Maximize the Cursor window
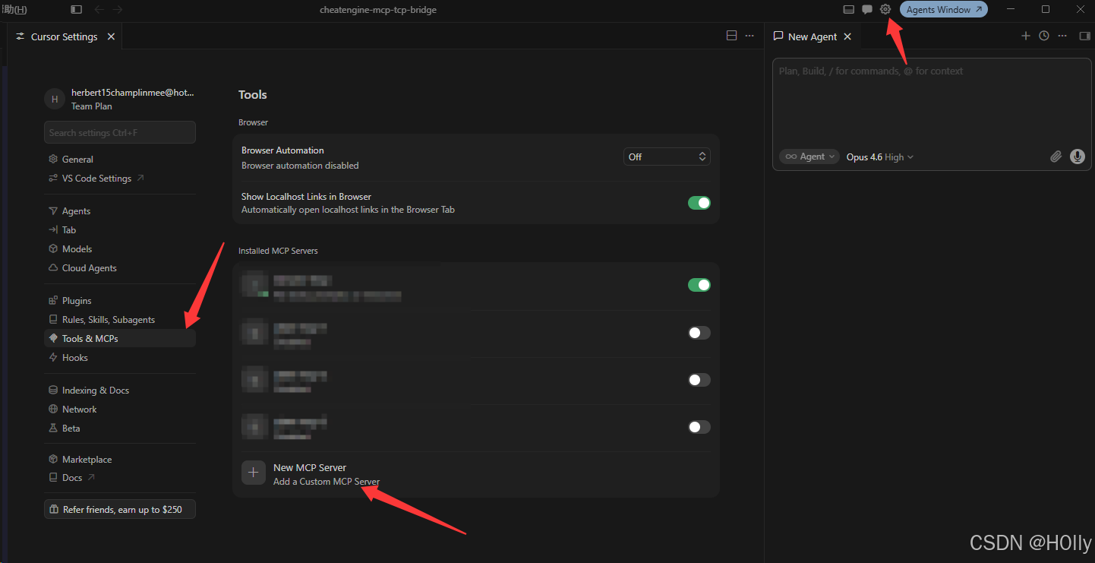Viewport: 1095px width, 563px height. 1046,10
